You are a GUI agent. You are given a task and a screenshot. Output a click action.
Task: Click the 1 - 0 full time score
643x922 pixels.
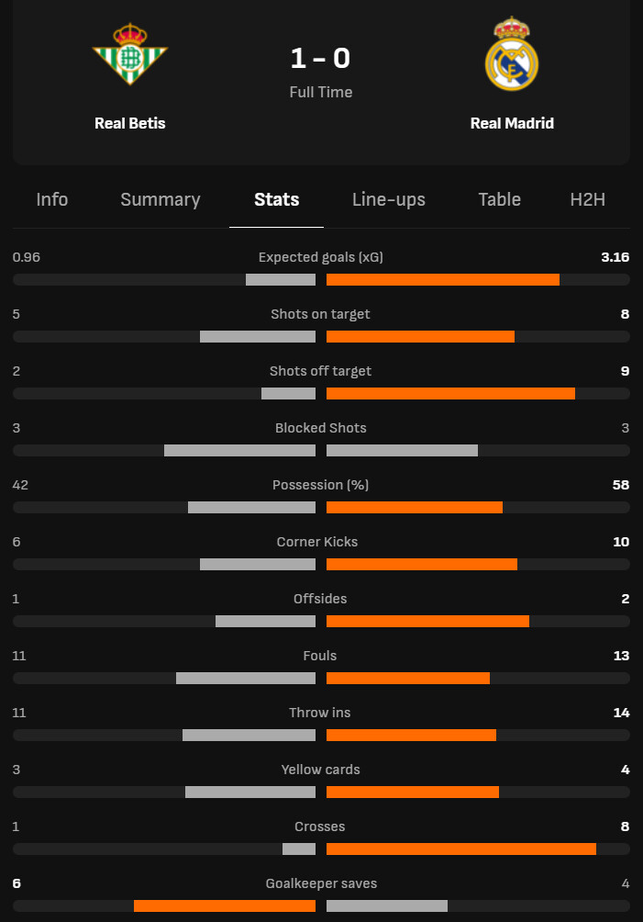tap(321, 58)
